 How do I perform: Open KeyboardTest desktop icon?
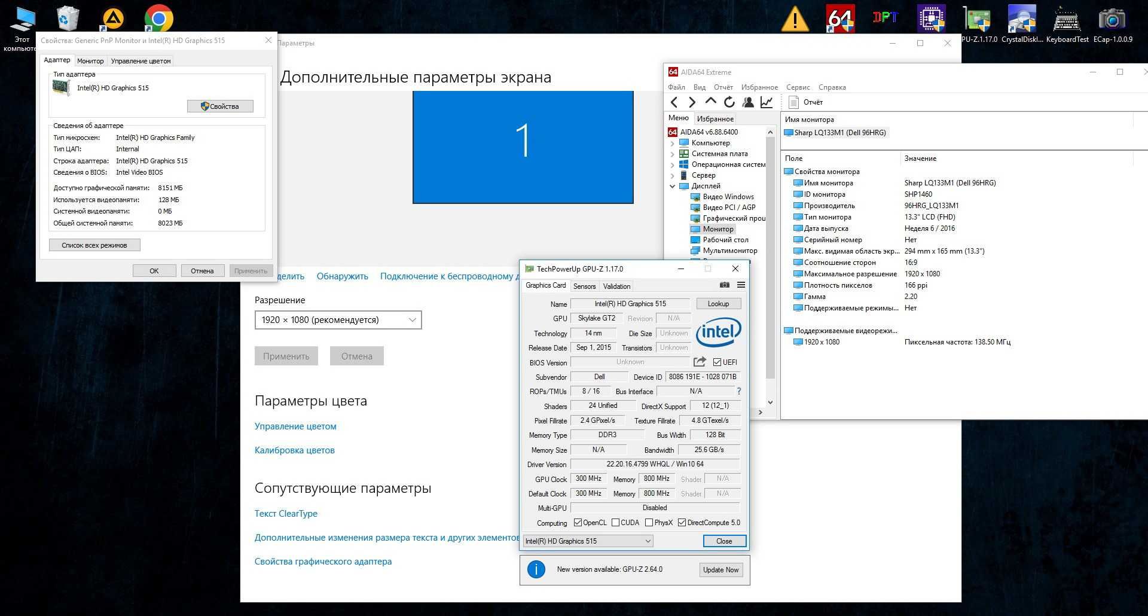(x=1067, y=24)
